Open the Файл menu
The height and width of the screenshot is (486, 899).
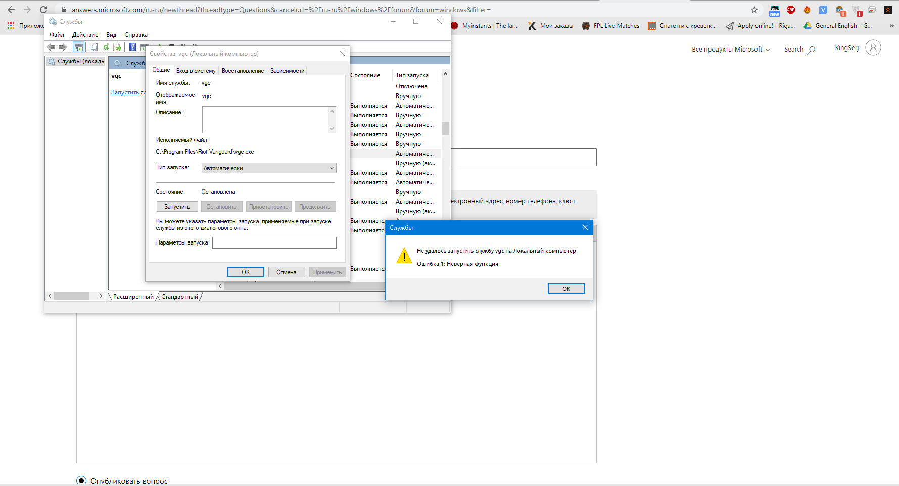(57, 35)
